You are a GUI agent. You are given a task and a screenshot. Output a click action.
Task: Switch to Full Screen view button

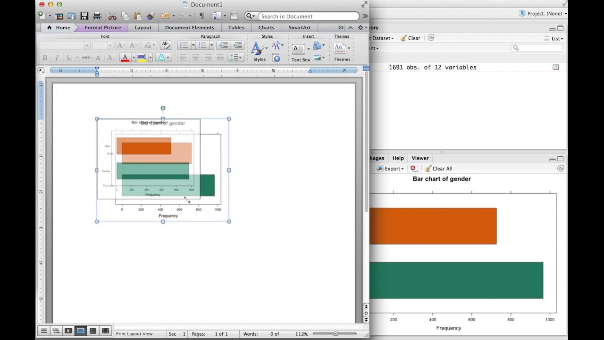pyautogui.click(x=105, y=331)
